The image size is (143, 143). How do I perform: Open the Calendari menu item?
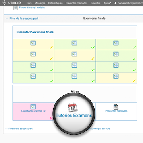pyautogui.click(x=95, y=3)
